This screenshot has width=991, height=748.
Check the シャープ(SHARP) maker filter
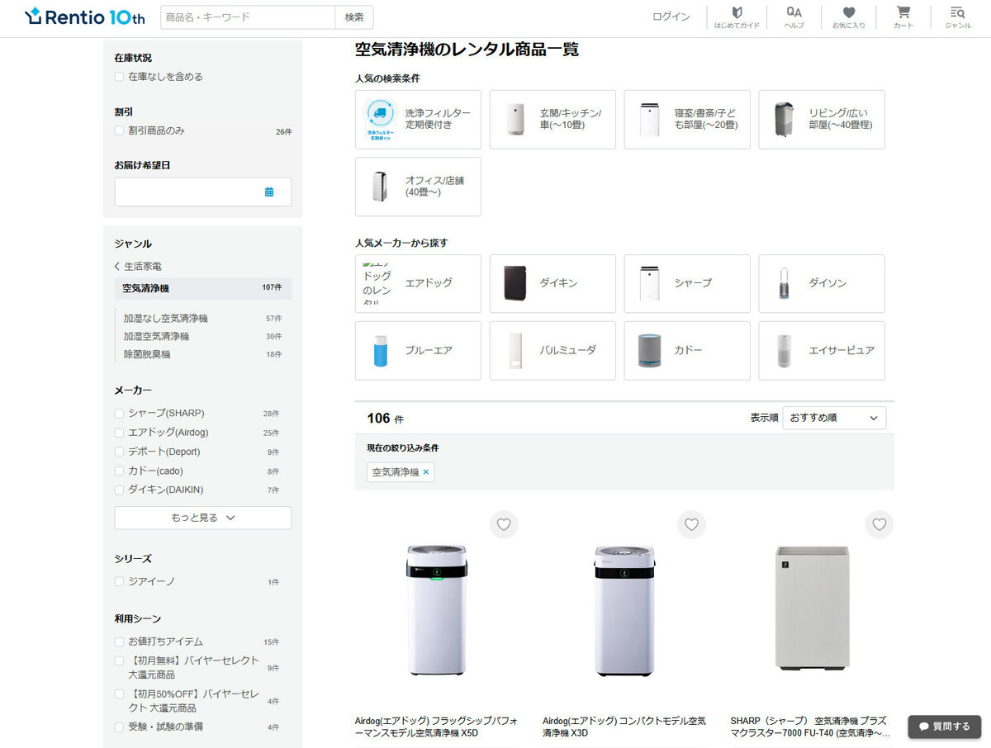[120, 413]
